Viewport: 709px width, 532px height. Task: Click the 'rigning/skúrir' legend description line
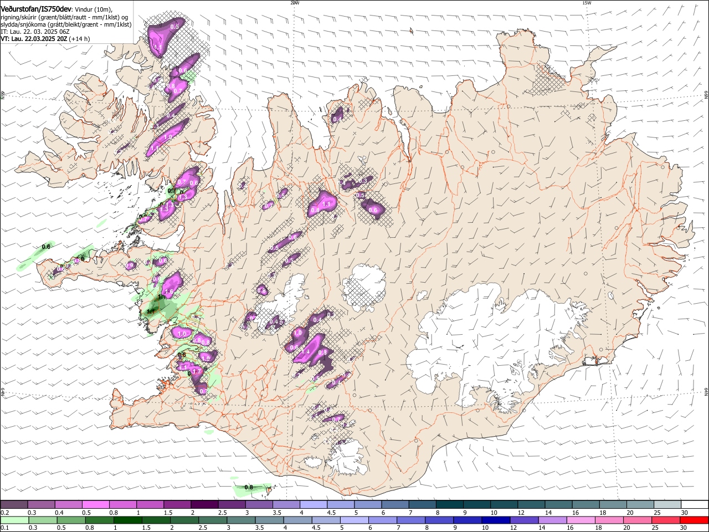click(x=64, y=17)
